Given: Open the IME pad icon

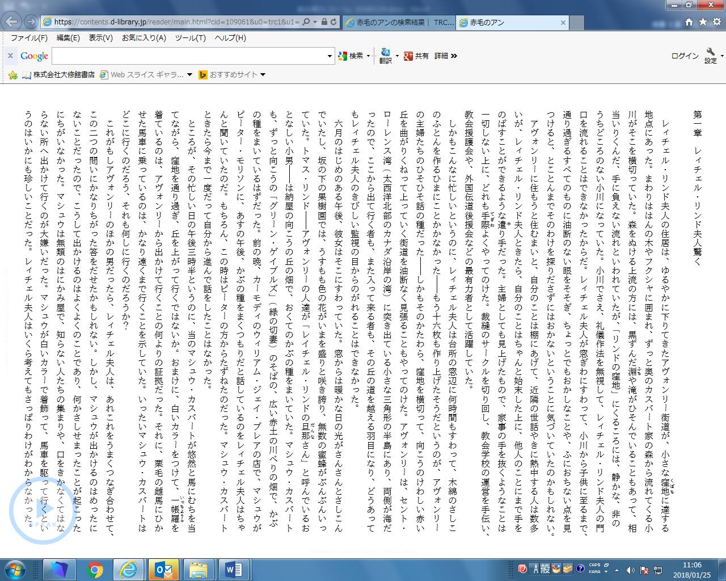Looking at the screenshot, I should [x=556, y=569].
